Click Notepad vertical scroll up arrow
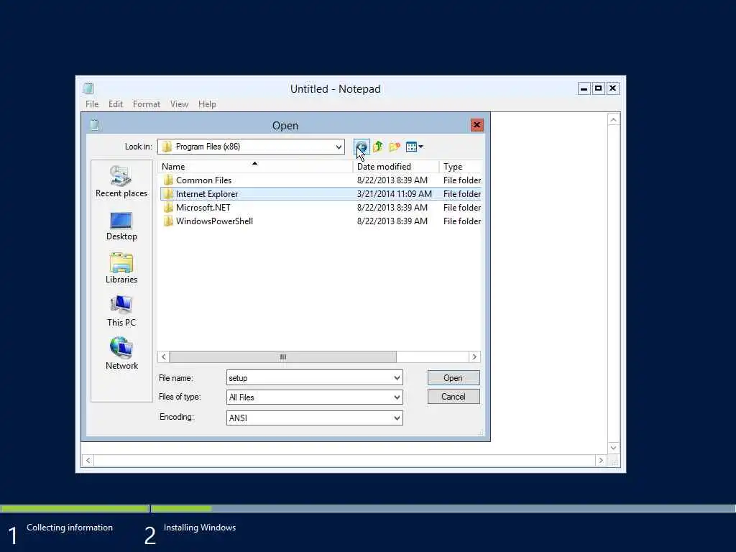Viewport: 736px width, 552px height. 614,120
